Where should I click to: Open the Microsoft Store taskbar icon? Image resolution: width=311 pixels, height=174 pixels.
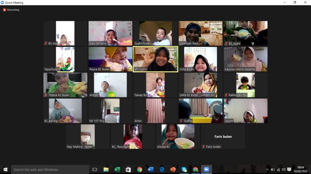(x=128, y=169)
